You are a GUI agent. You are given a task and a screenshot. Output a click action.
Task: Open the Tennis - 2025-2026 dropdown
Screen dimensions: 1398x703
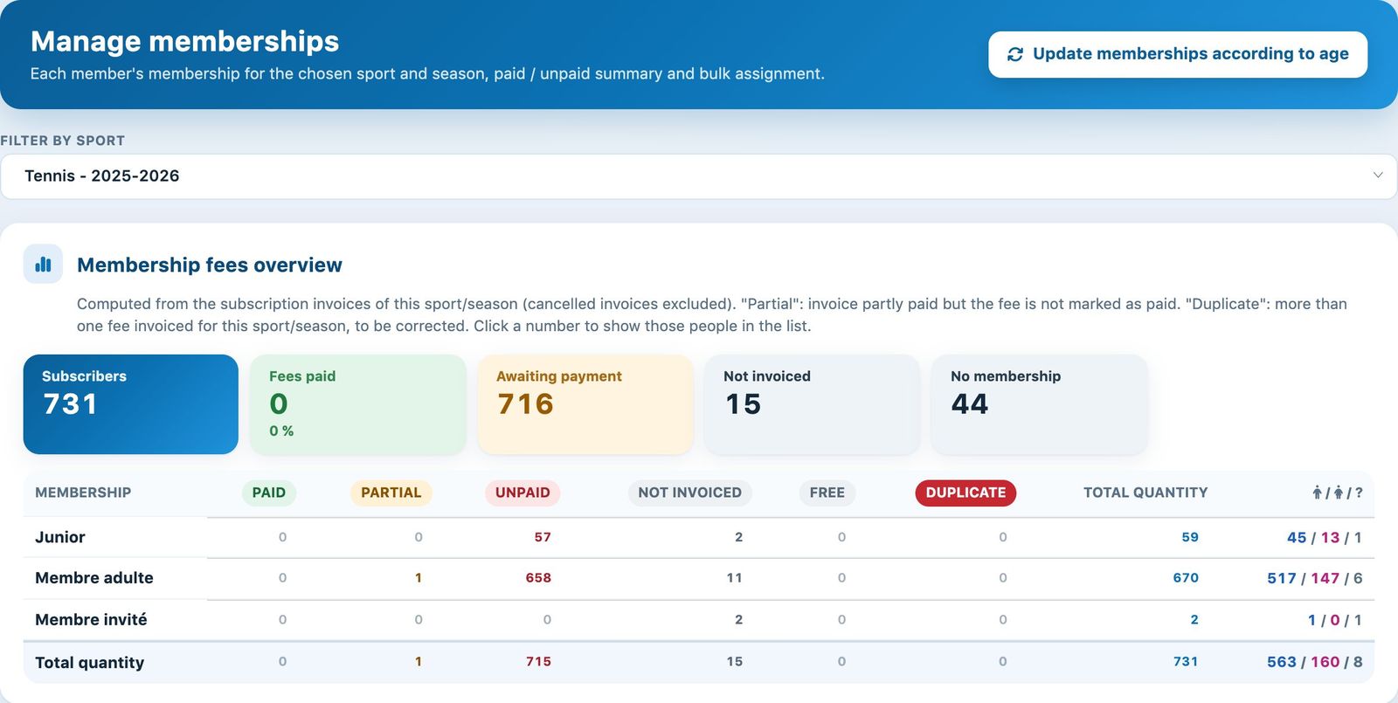[x=698, y=176]
